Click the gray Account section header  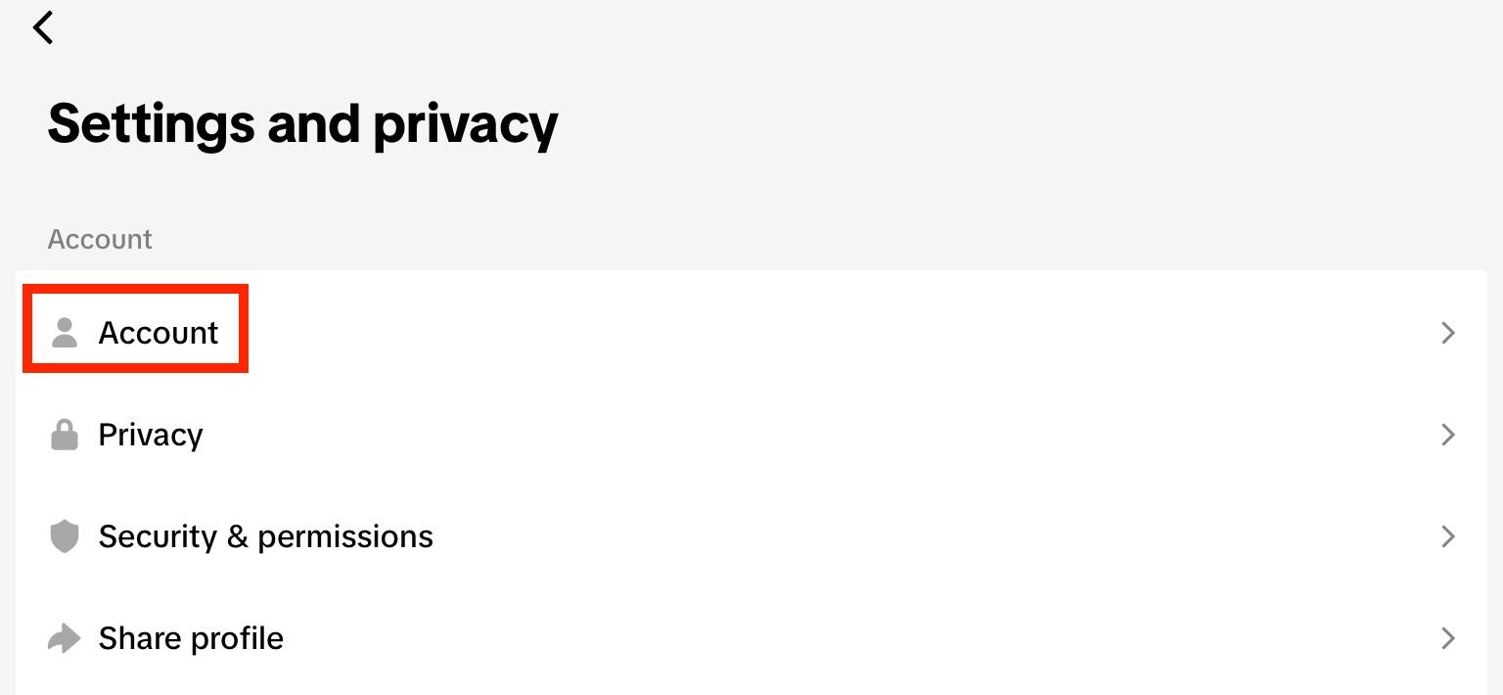100,240
